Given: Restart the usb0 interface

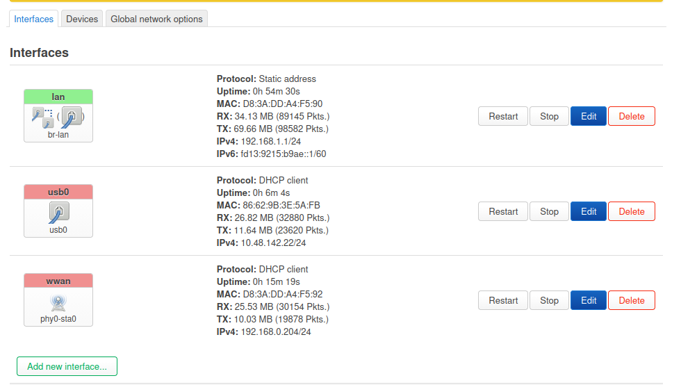Looking at the screenshot, I should tap(503, 211).
